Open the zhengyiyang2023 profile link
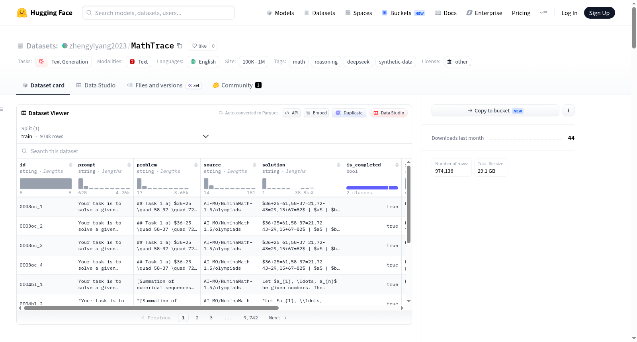Image resolution: width=637 pixels, height=342 pixels. click(x=98, y=46)
